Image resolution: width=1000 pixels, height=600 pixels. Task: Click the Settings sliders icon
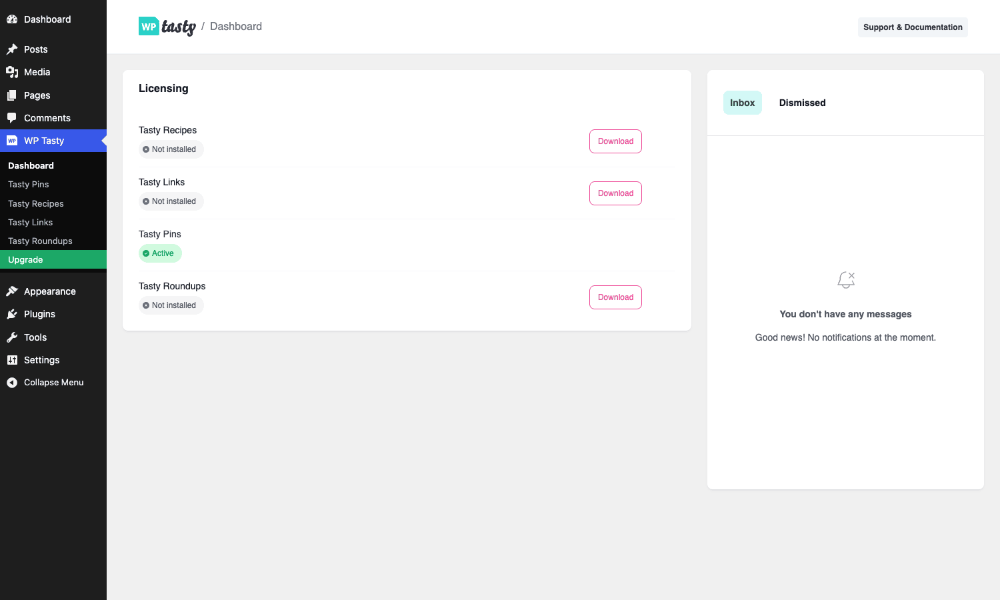[x=12, y=360]
